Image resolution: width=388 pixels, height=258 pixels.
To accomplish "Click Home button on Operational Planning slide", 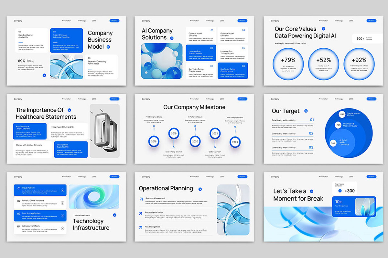I will click(242, 176).
